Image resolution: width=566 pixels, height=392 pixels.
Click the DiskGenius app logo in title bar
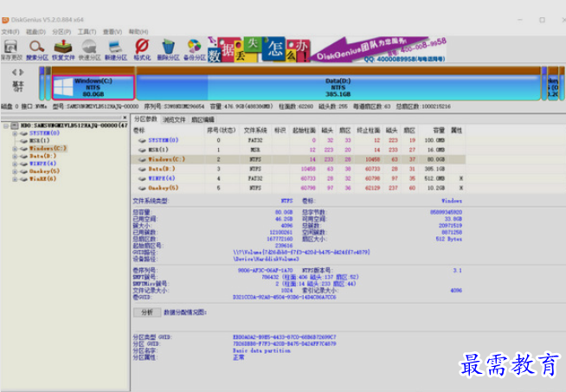[x=5, y=20]
